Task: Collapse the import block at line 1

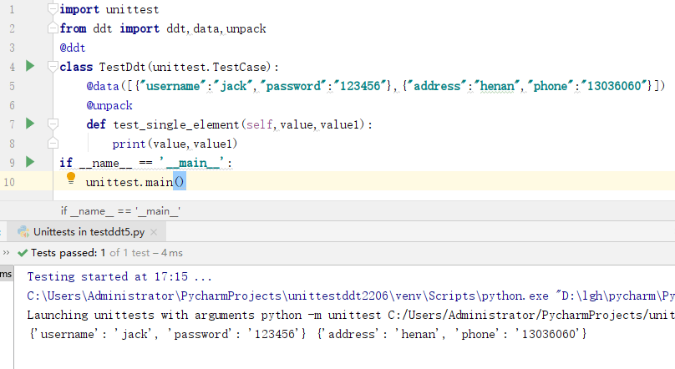Action: pos(54,9)
